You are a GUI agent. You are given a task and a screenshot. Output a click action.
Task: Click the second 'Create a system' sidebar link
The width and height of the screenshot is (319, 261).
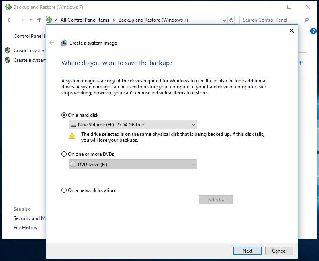coord(30,60)
